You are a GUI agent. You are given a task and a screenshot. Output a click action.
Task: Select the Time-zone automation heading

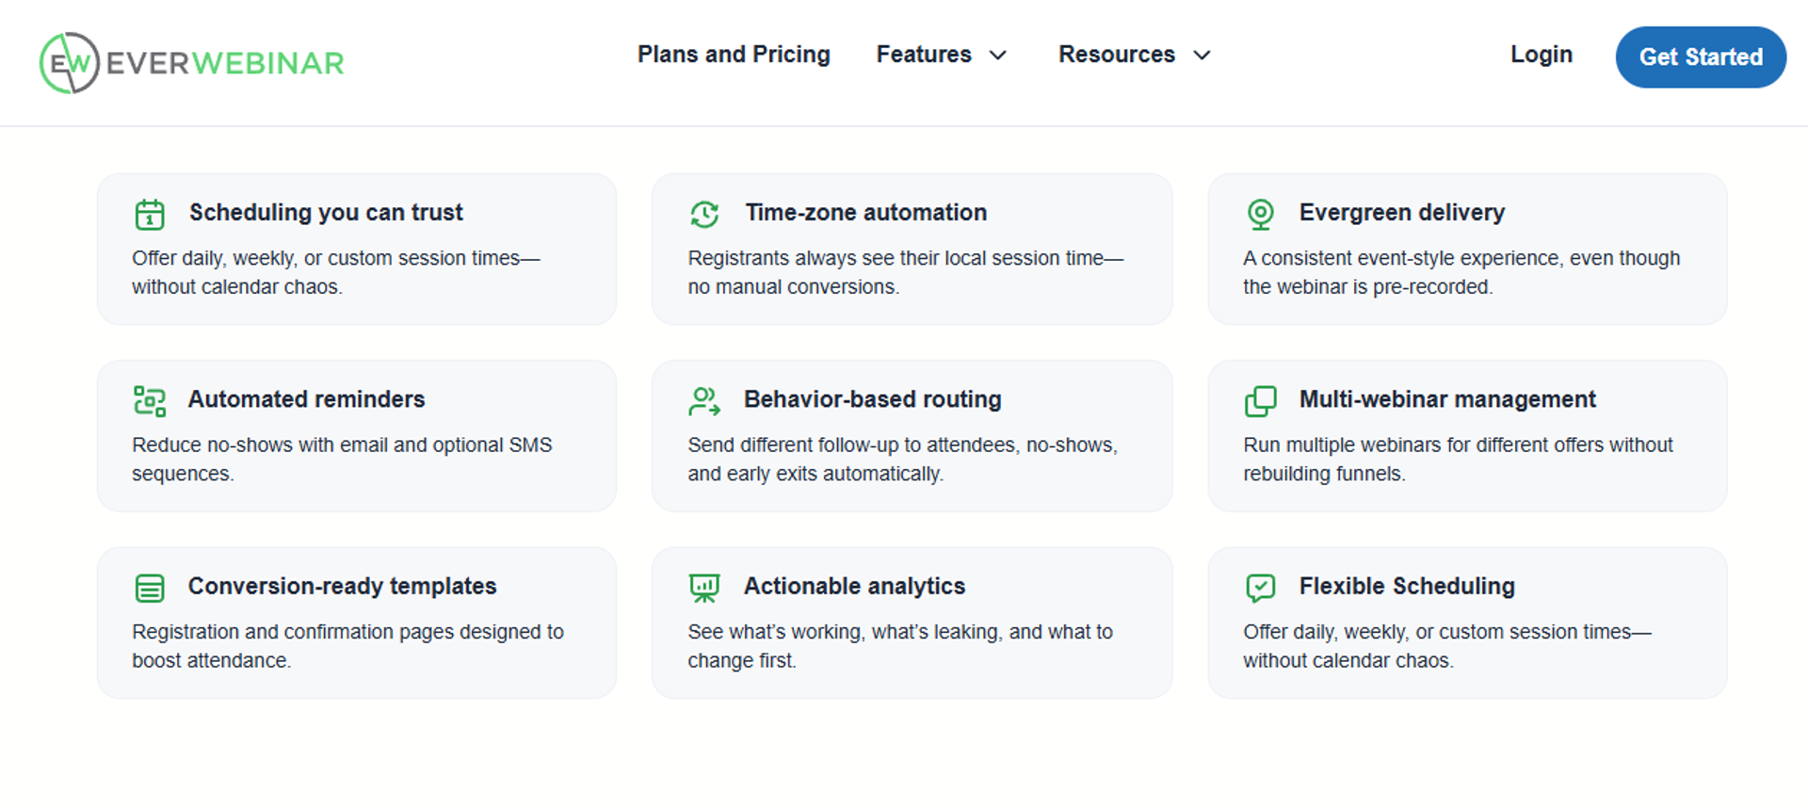(866, 213)
